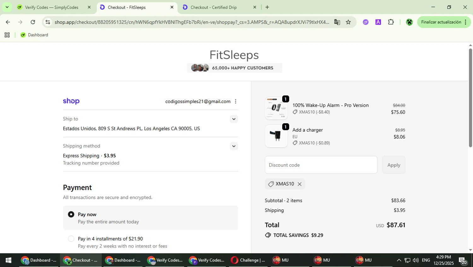
Task: Open account options next to email
Action: [x=236, y=101]
